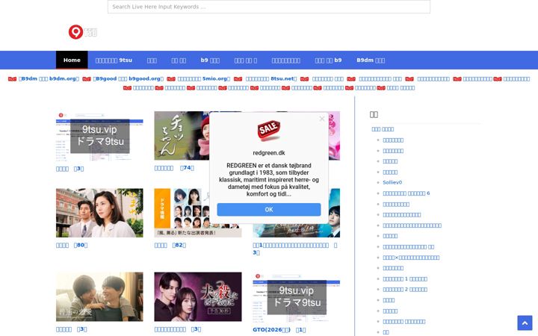Viewport: 538px width, 336px height.
Task: Open the drama link labeled (80)
Action: (72, 245)
